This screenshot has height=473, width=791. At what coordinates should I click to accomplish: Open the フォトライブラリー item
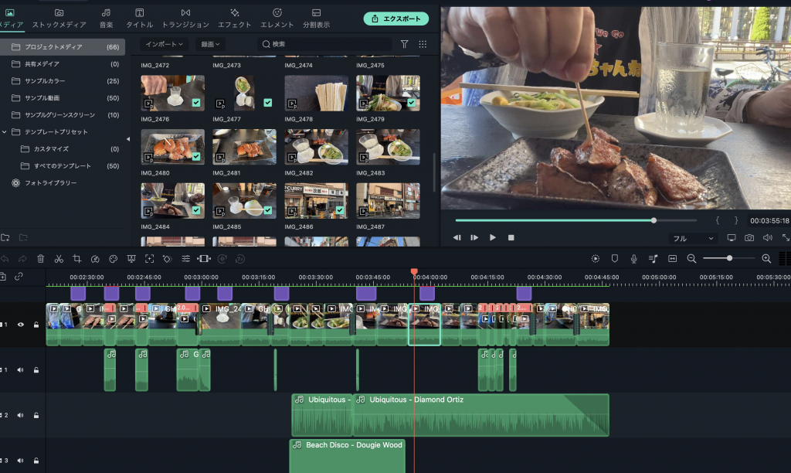63,182
